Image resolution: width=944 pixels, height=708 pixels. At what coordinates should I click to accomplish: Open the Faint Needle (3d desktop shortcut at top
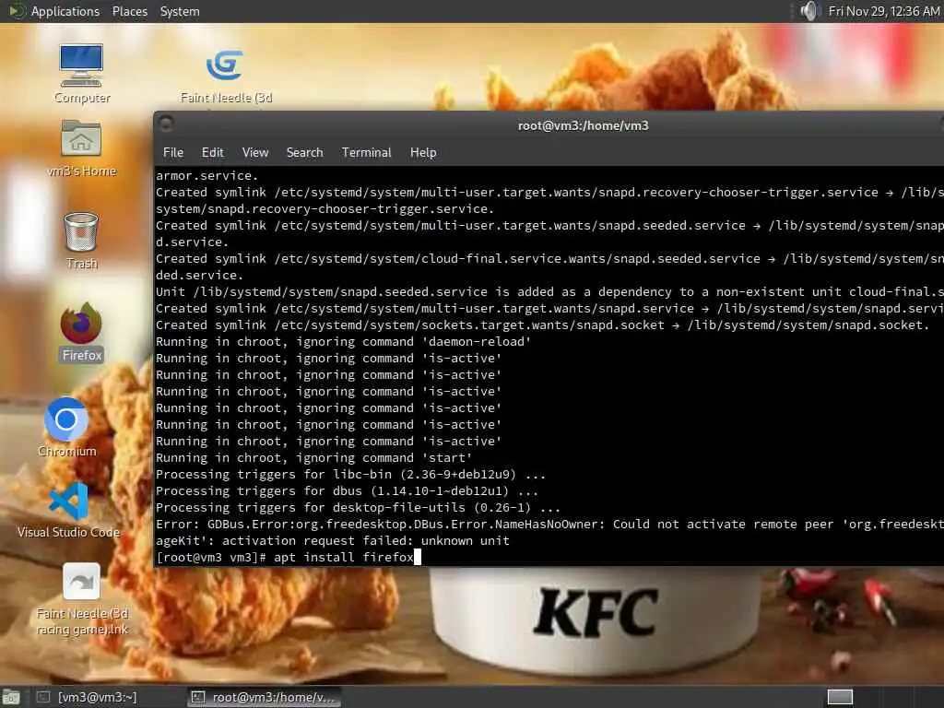point(226,76)
